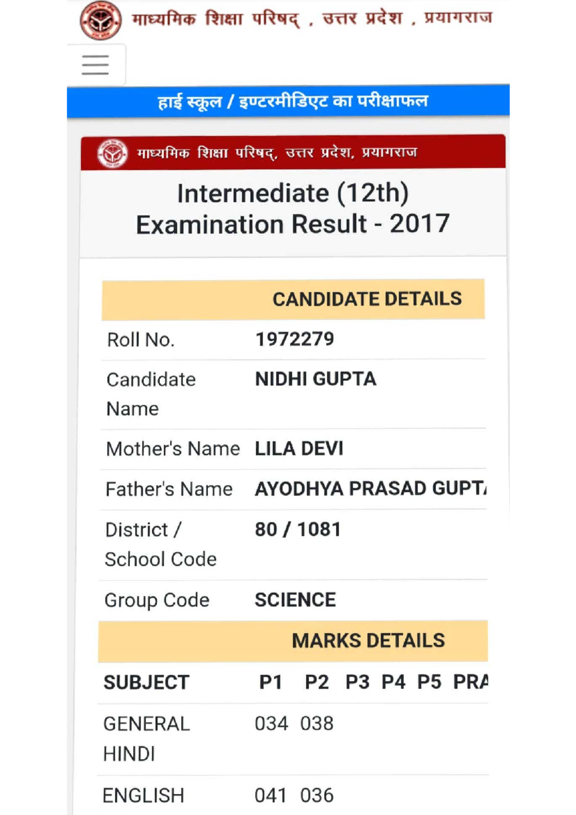576x815 pixels.
Task: Click English P2 marks 036
Action: click(x=317, y=795)
